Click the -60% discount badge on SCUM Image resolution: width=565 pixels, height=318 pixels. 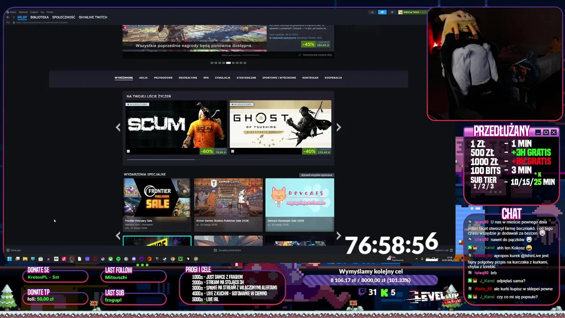point(207,151)
